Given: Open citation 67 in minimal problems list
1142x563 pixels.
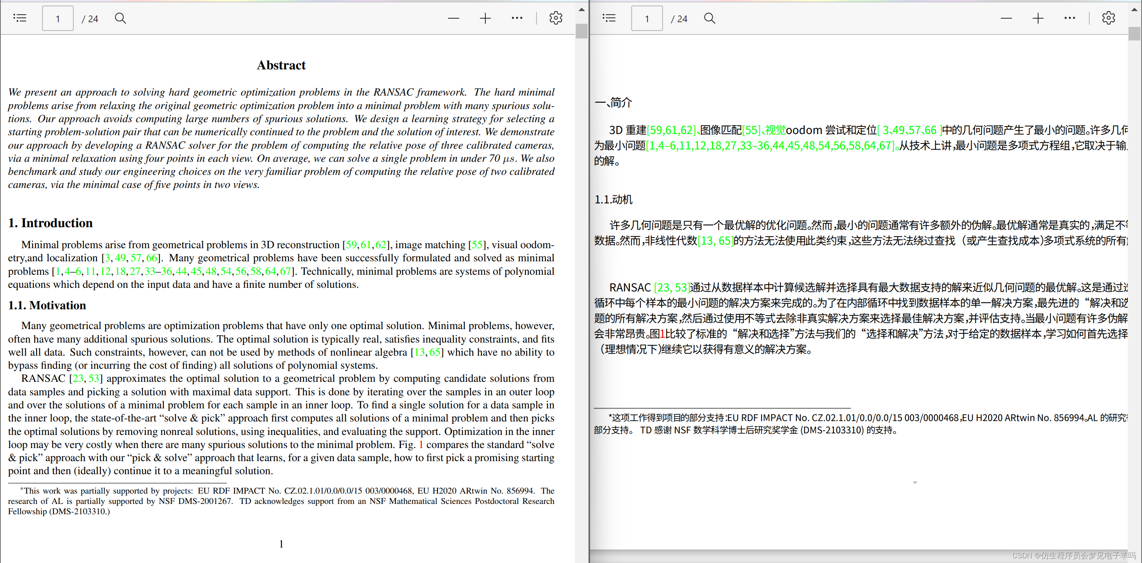Looking at the screenshot, I should 285,271.
